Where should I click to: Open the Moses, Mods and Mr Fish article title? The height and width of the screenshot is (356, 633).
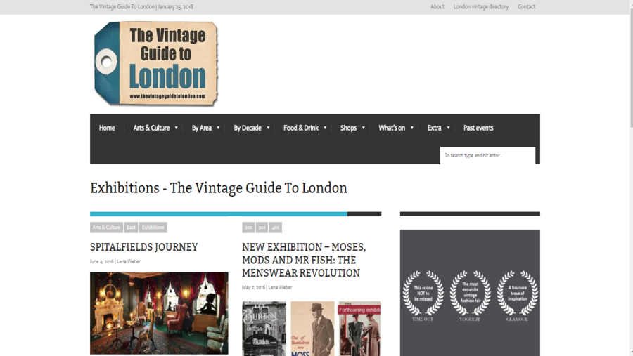pyautogui.click(x=304, y=260)
